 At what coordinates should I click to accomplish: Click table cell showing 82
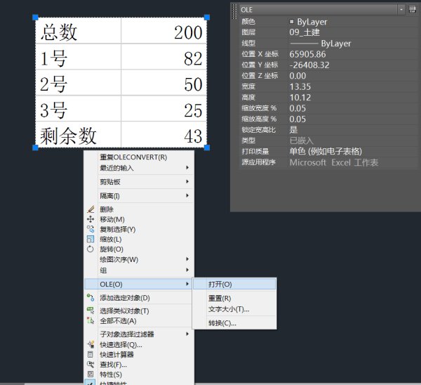(x=163, y=56)
